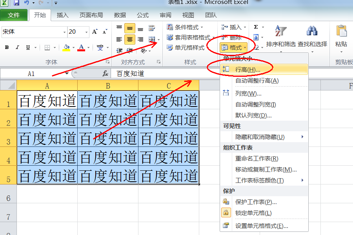Open 条件格式 conditional formatting dropdown
This screenshot has width=353, height=235.
185,27
